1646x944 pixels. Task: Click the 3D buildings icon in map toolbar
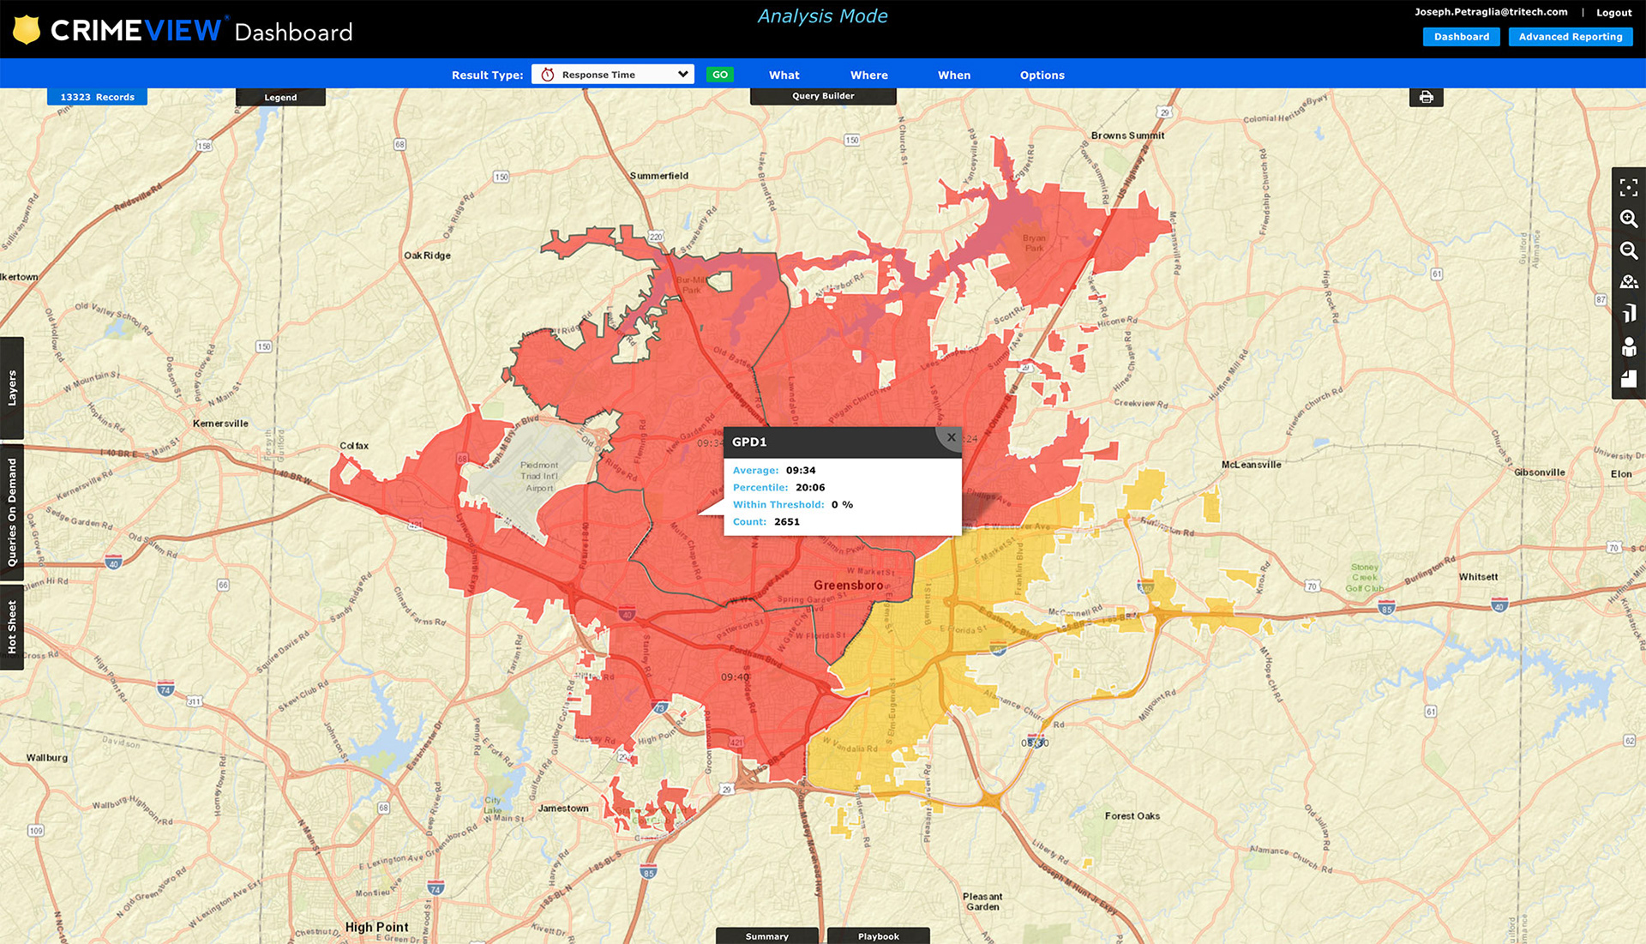1628,314
